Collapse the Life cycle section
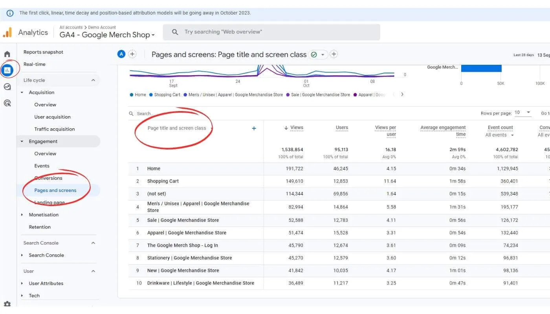Viewport: 550px width, 314px height. tap(93, 80)
